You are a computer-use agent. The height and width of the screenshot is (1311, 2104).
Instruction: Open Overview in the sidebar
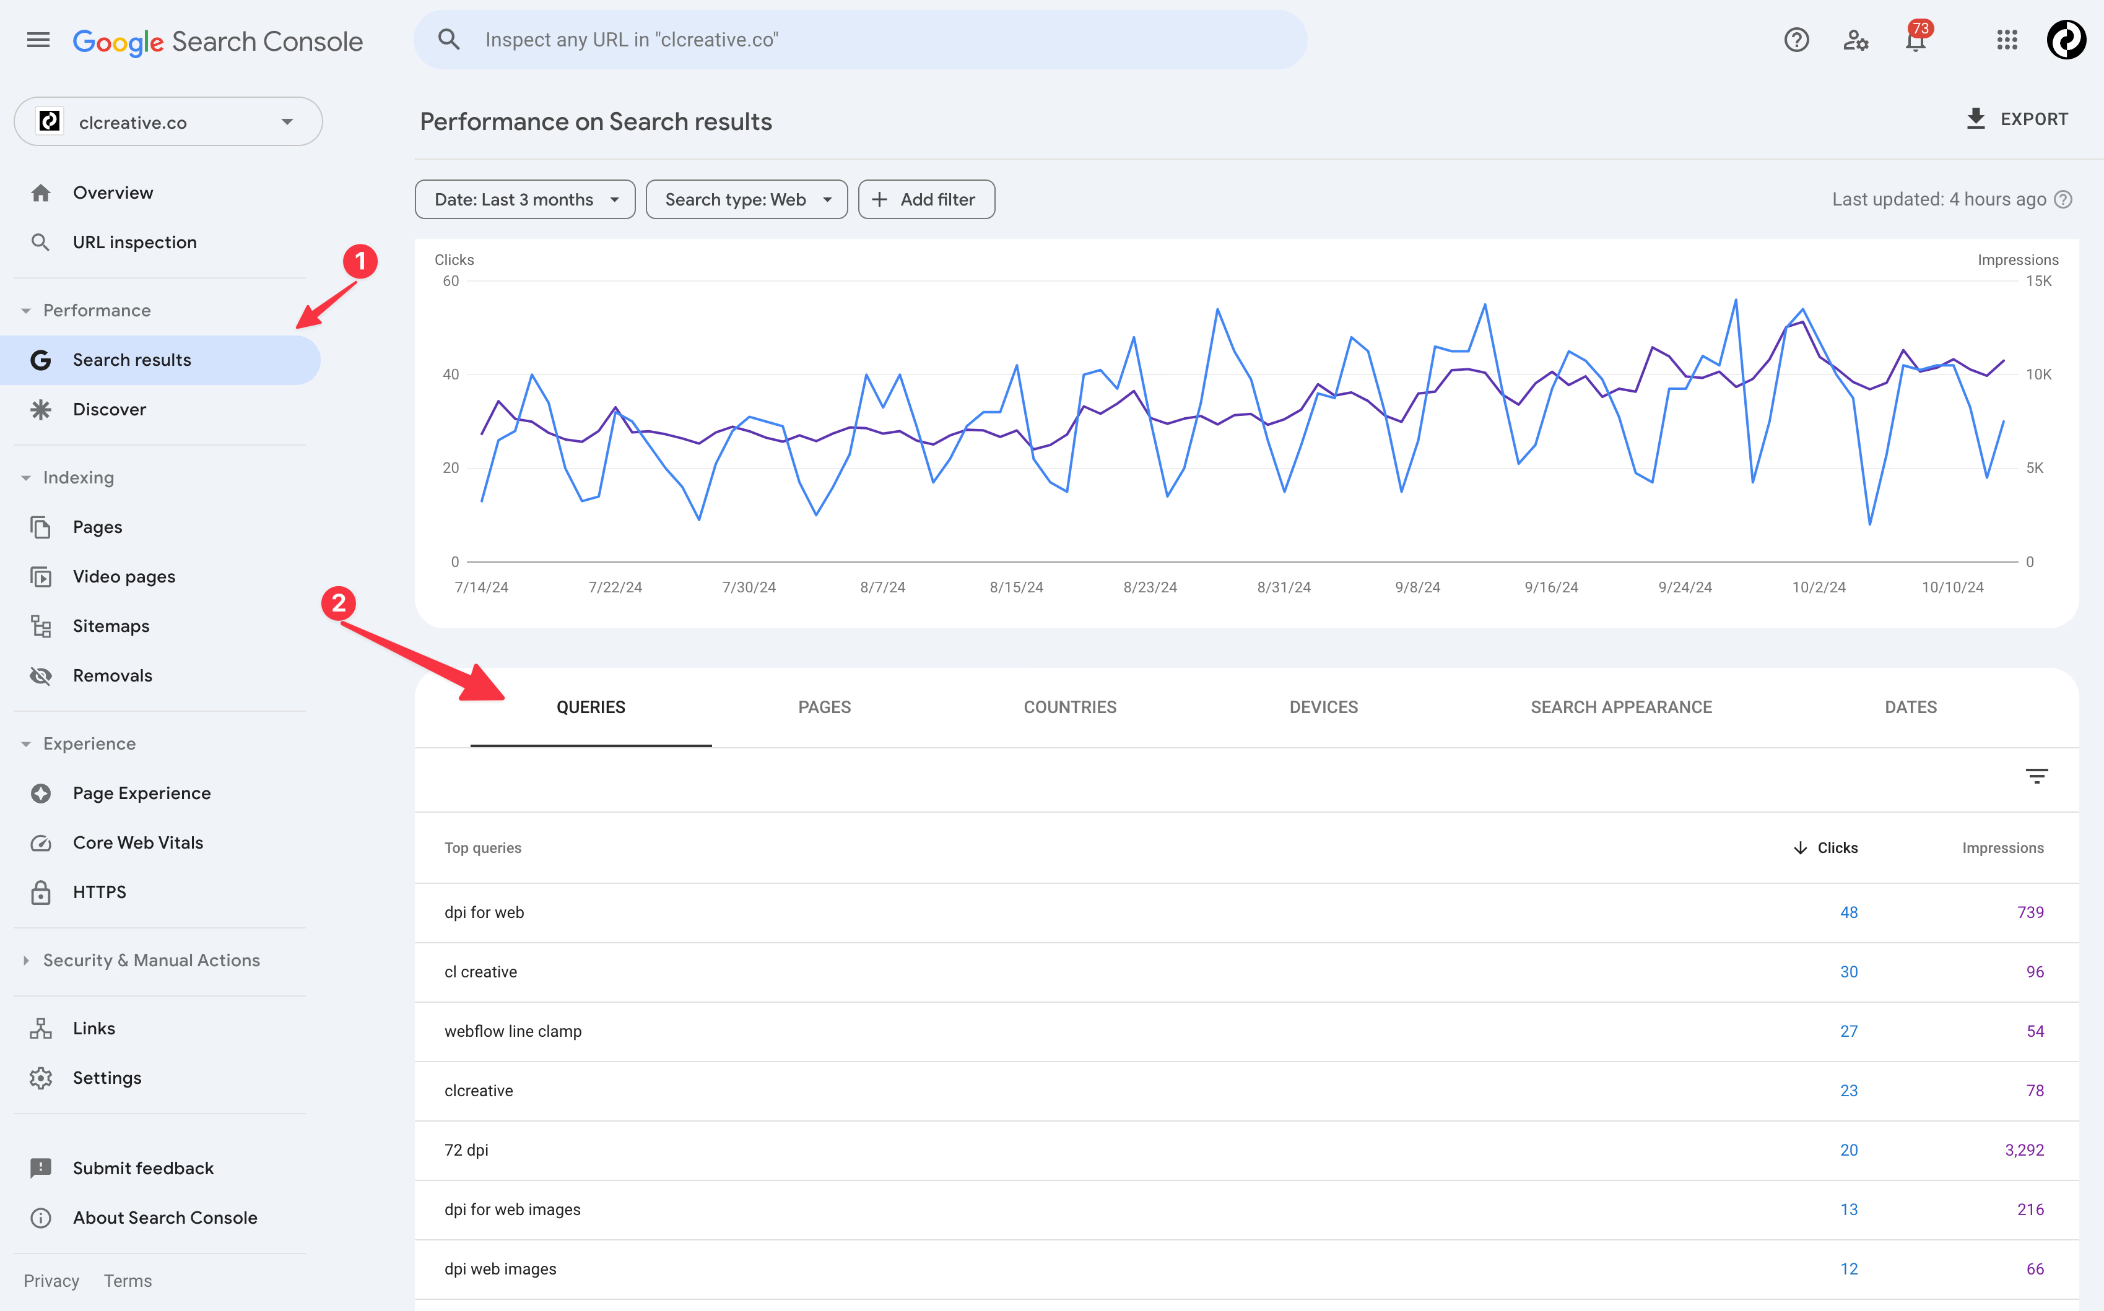click(113, 193)
